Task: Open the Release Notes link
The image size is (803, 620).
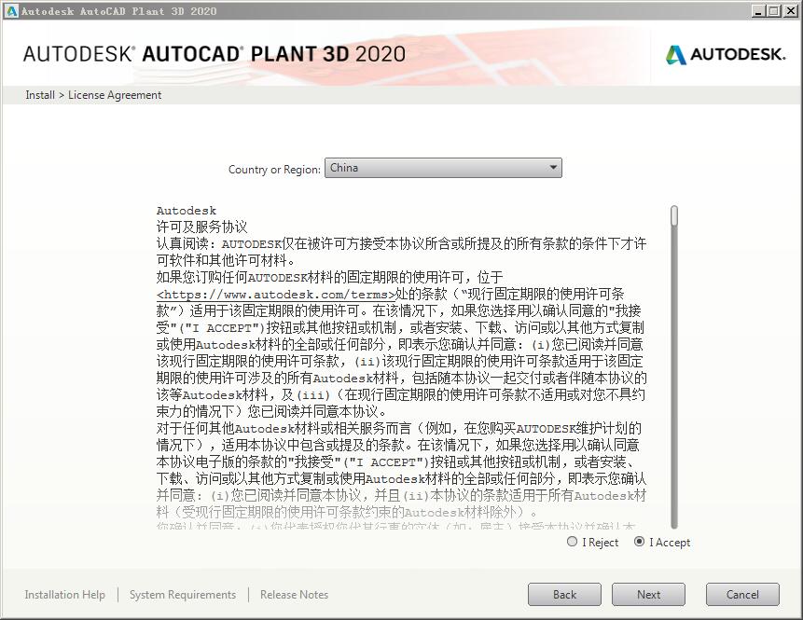Action: pos(294,595)
